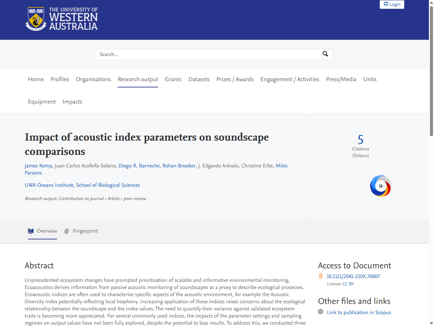Navigate to the Datasets section
This screenshot has height=326, width=434.
pos(199,79)
